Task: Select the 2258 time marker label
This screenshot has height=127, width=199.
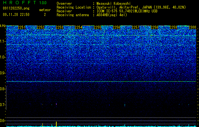Action: (x=154, y=27)
